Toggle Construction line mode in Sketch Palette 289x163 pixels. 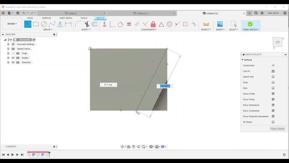[273, 65]
